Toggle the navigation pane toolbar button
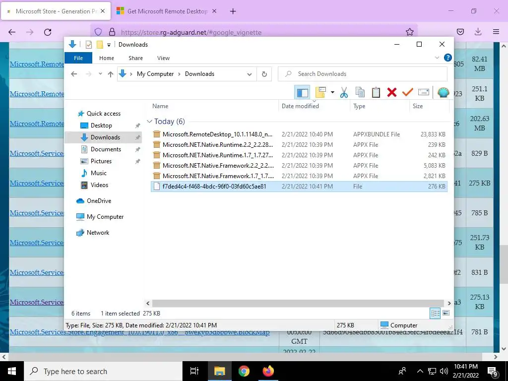508x381 pixels. pos(302,93)
